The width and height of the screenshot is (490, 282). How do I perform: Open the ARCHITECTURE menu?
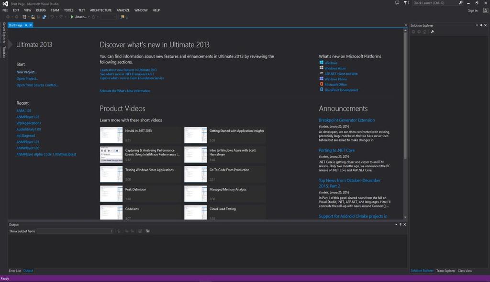[100, 10]
